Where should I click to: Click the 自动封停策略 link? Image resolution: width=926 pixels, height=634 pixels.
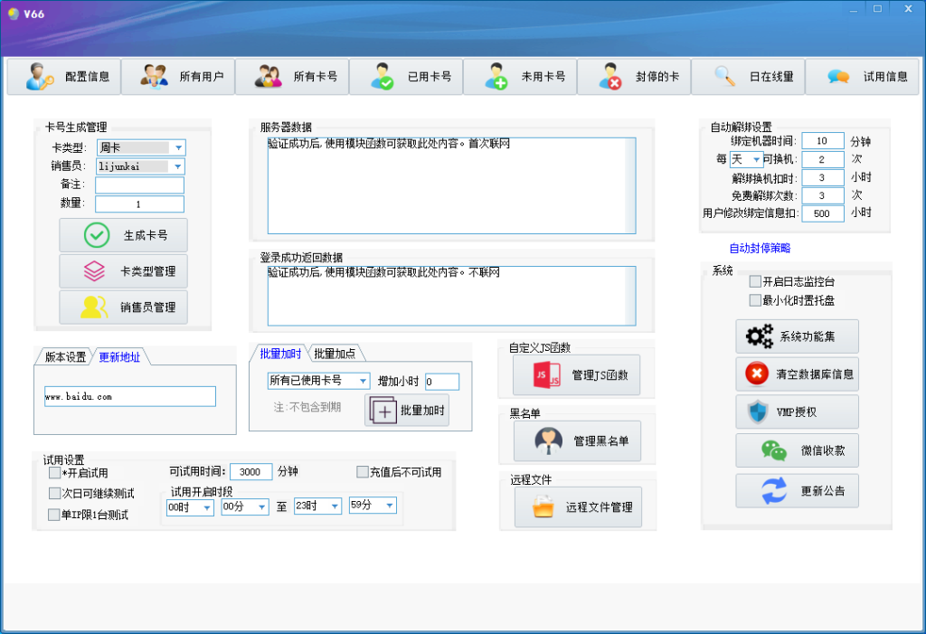[x=760, y=248]
